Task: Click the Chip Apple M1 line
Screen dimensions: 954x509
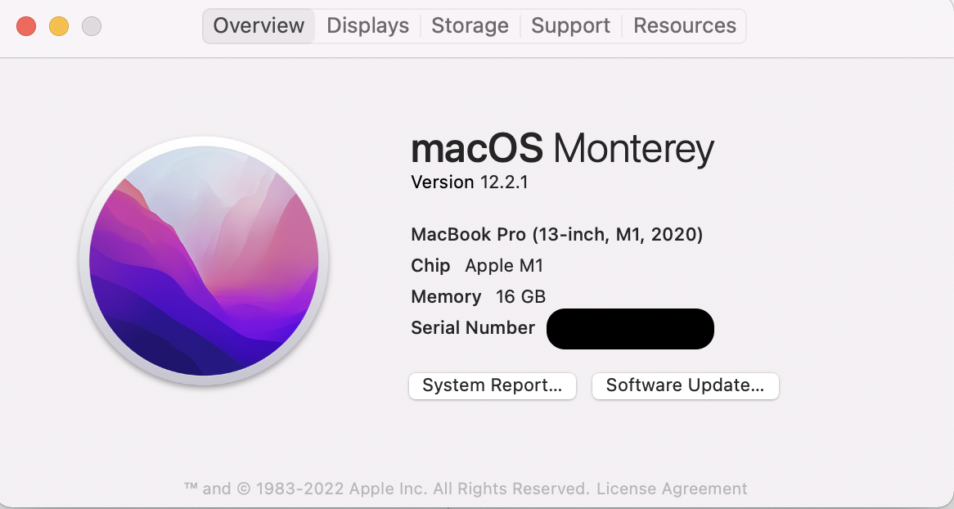Action: tap(477, 266)
